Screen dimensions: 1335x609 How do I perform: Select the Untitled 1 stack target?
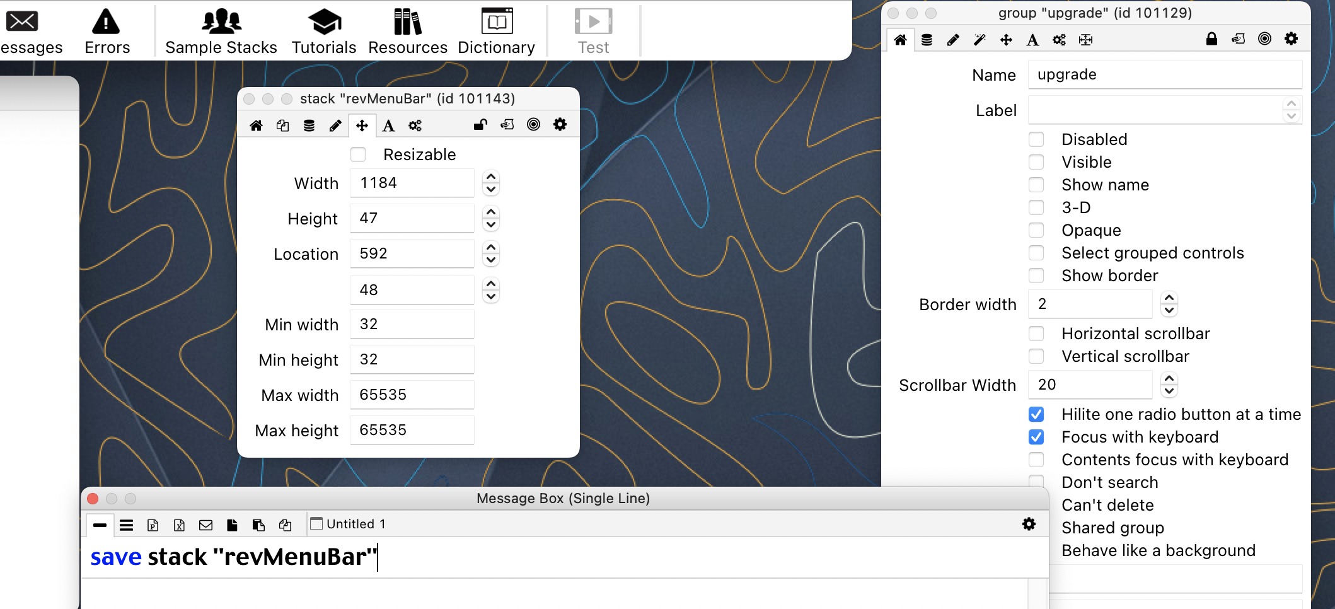coord(348,524)
